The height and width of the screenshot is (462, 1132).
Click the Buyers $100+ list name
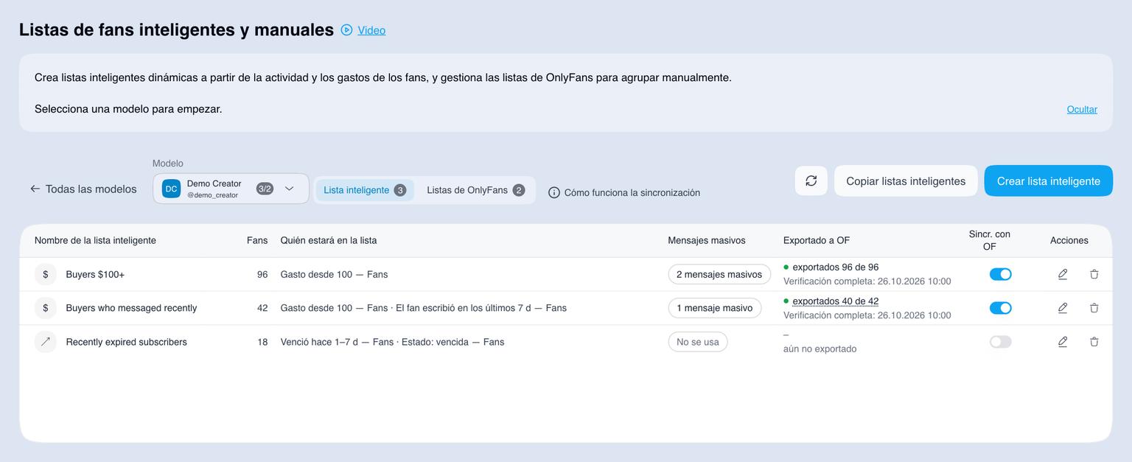click(x=95, y=274)
